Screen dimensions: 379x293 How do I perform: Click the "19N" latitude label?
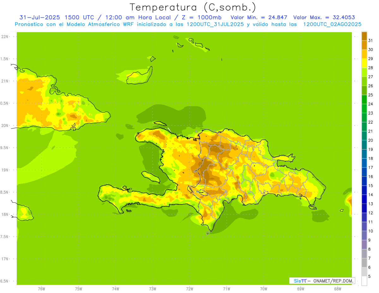point(4,170)
